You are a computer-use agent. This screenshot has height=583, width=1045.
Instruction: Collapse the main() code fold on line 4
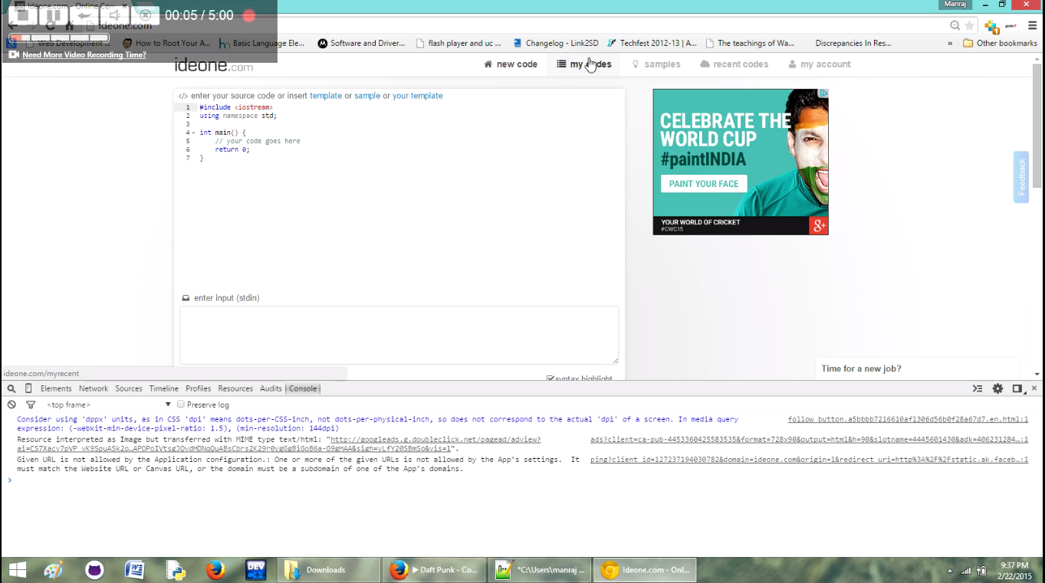click(x=193, y=133)
